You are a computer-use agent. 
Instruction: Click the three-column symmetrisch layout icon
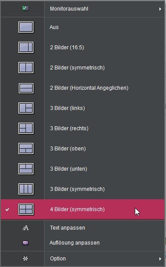click(26, 189)
